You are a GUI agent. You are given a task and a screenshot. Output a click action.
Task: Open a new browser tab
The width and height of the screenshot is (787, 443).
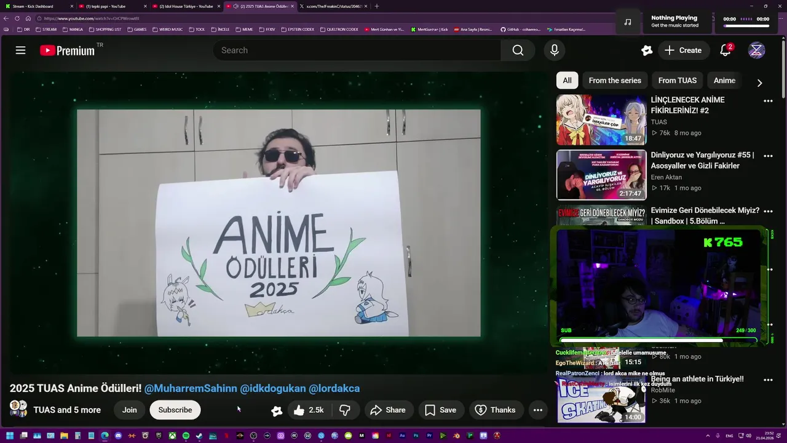click(377, 6)
